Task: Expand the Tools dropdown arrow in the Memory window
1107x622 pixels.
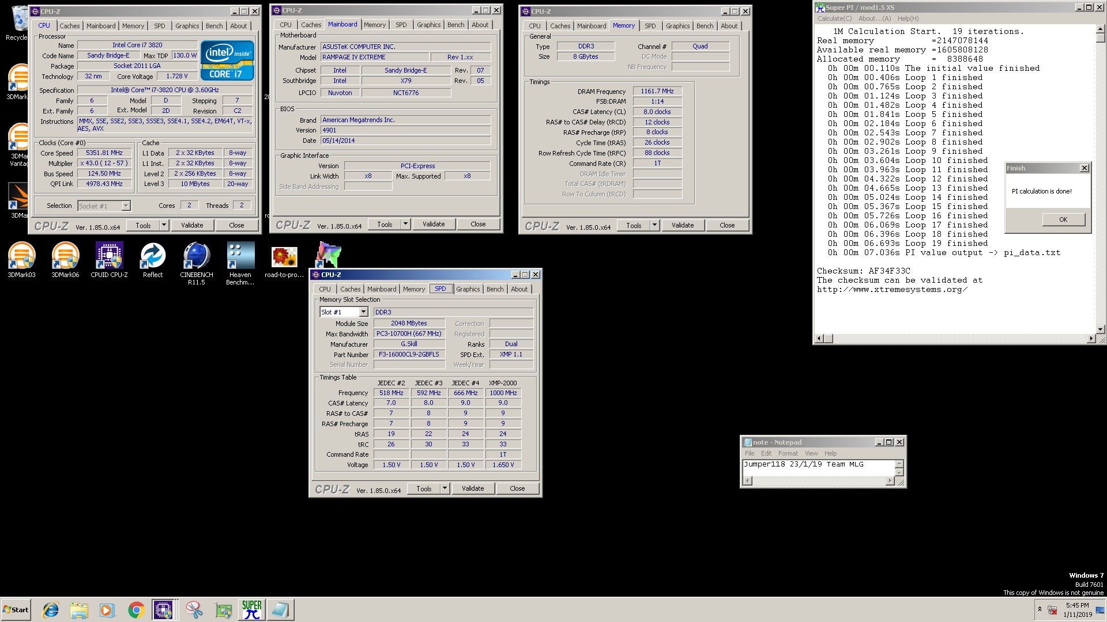Action: click(x=654, y=225)
